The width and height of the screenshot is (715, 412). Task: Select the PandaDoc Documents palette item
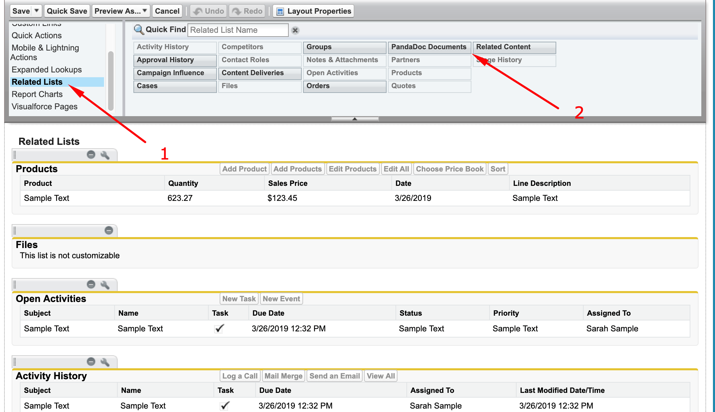[429, 47]
